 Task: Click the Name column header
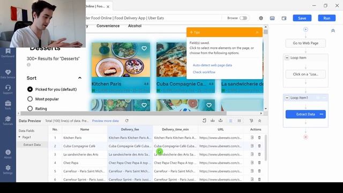tap(85, 129)
